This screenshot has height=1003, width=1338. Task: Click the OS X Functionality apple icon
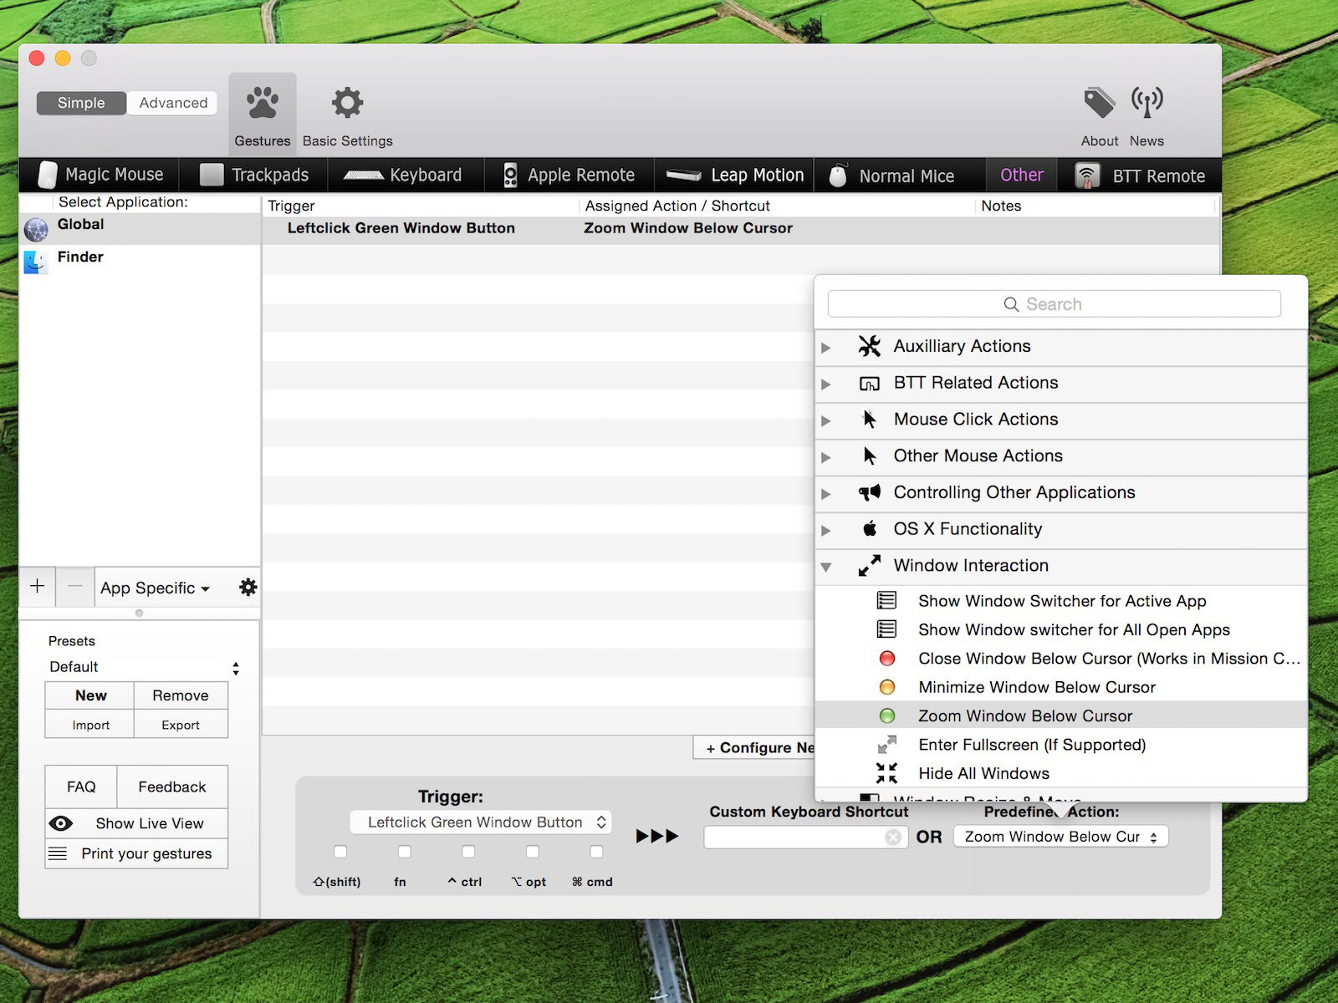[870, 528]
